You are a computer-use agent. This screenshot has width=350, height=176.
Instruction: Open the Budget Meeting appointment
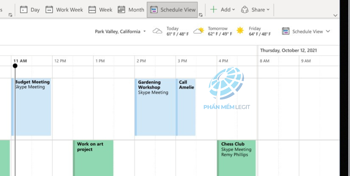click(31, 107)
